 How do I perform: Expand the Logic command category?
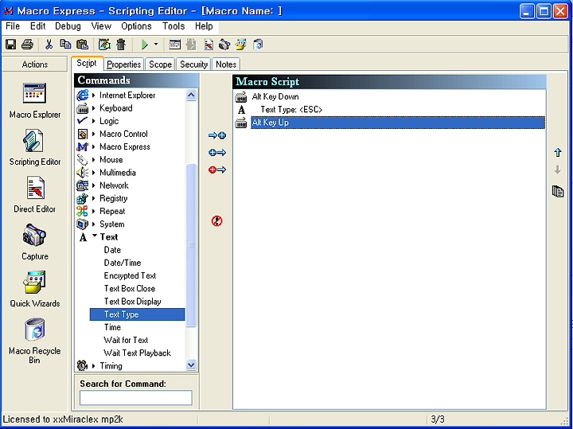tap(94, 121)
